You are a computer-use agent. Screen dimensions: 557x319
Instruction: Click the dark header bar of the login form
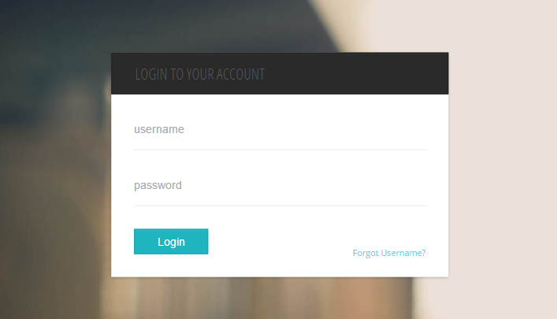point(280,73)
